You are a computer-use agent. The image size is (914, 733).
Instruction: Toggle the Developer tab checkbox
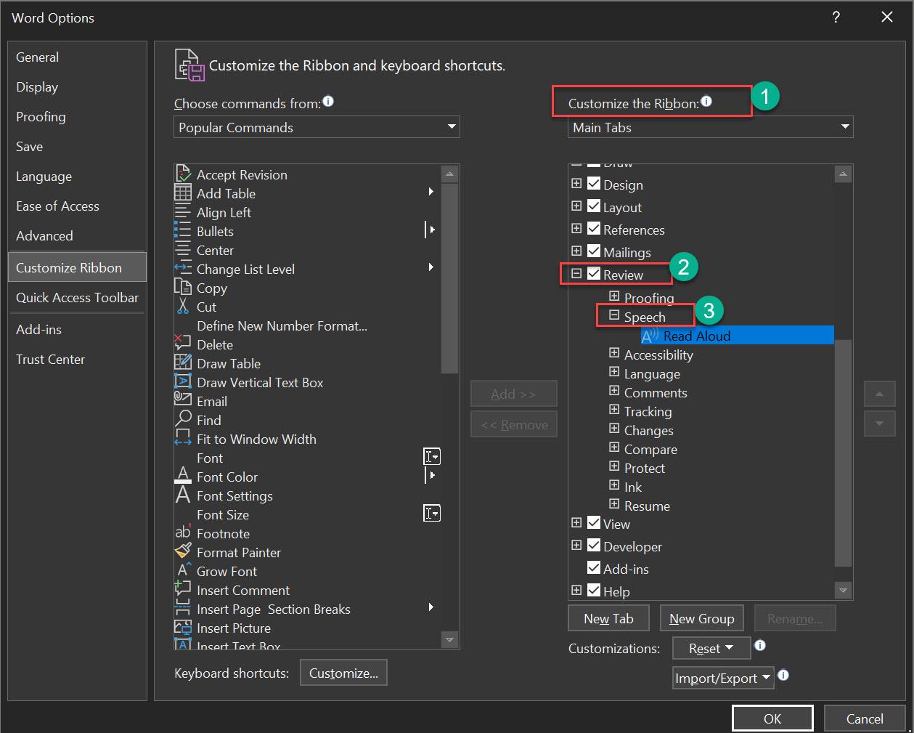coord(594,546)
